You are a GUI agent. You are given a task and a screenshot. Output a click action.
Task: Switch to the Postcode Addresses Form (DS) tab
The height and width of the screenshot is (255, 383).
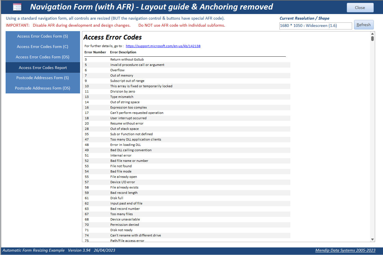click(43, 88)
